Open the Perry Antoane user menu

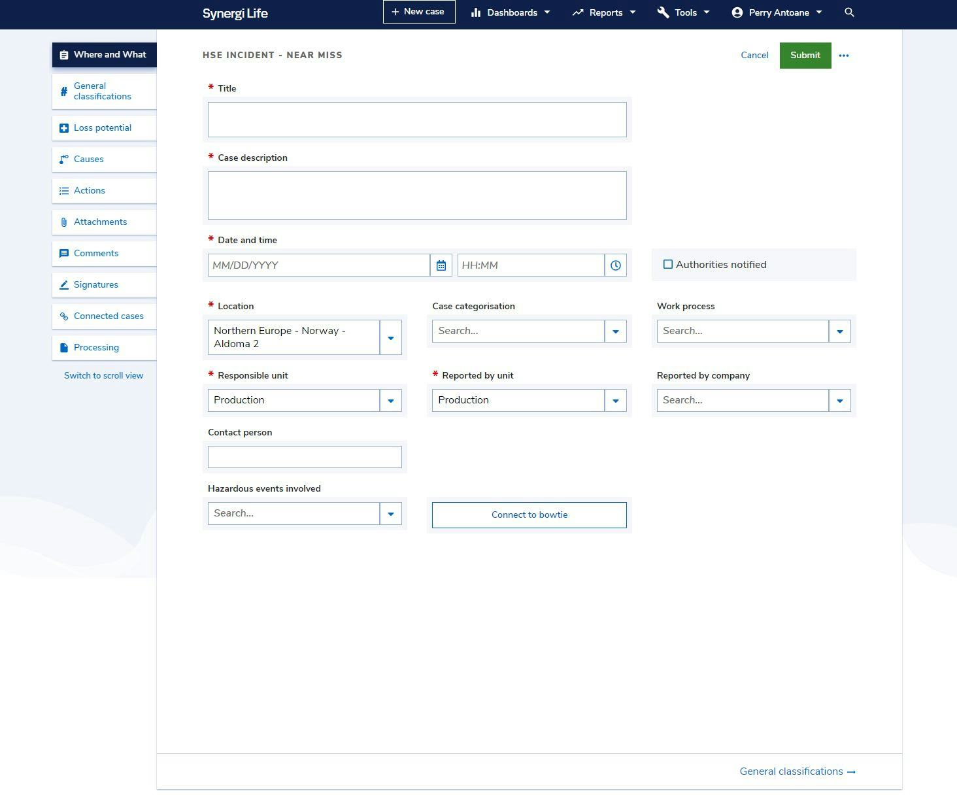click(777, 12)
